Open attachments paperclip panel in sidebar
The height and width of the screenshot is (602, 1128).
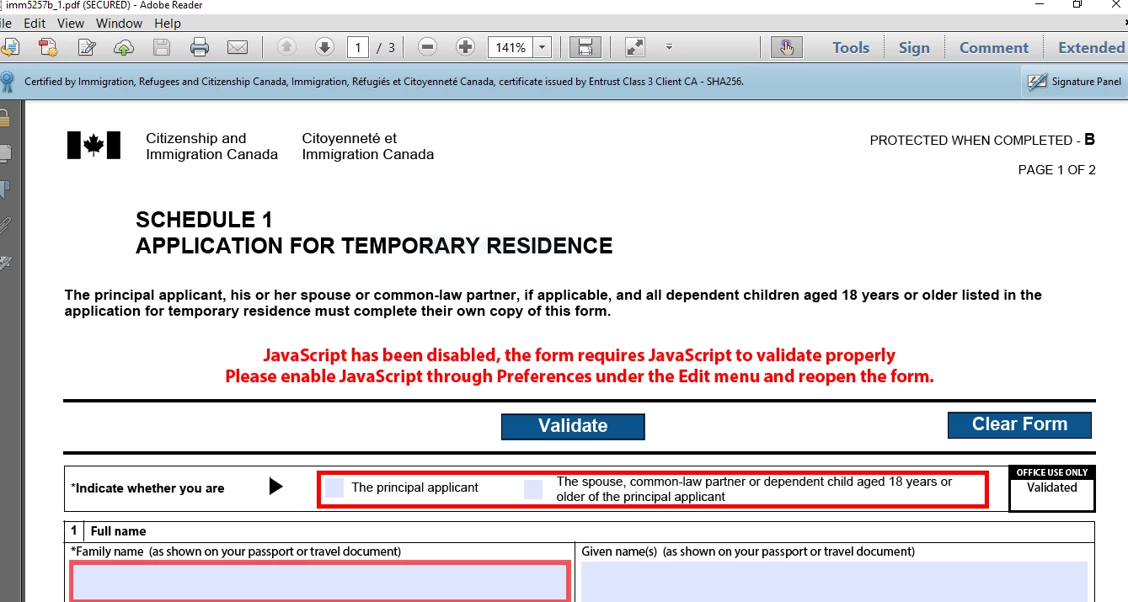pos(5,226)
